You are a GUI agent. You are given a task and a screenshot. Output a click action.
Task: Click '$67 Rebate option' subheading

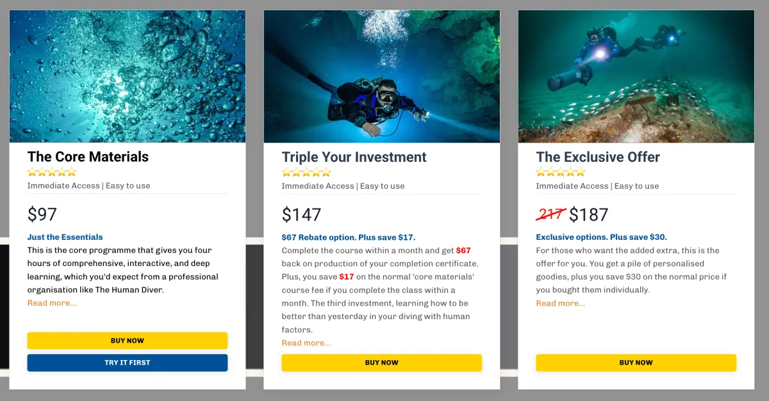point(348,237)
